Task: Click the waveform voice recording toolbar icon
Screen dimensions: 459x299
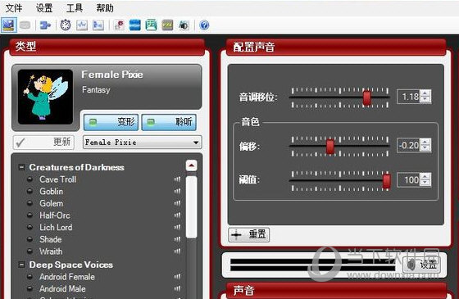Action: click(82, 25)
